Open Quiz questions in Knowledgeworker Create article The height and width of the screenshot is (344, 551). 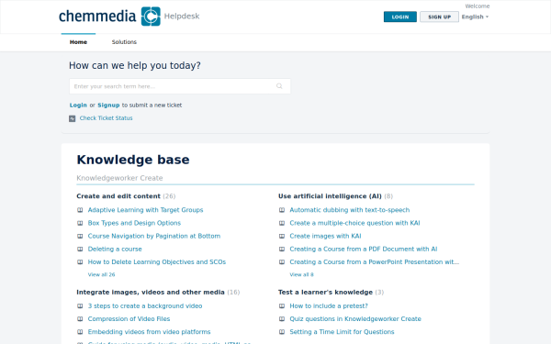click(355, 318)
